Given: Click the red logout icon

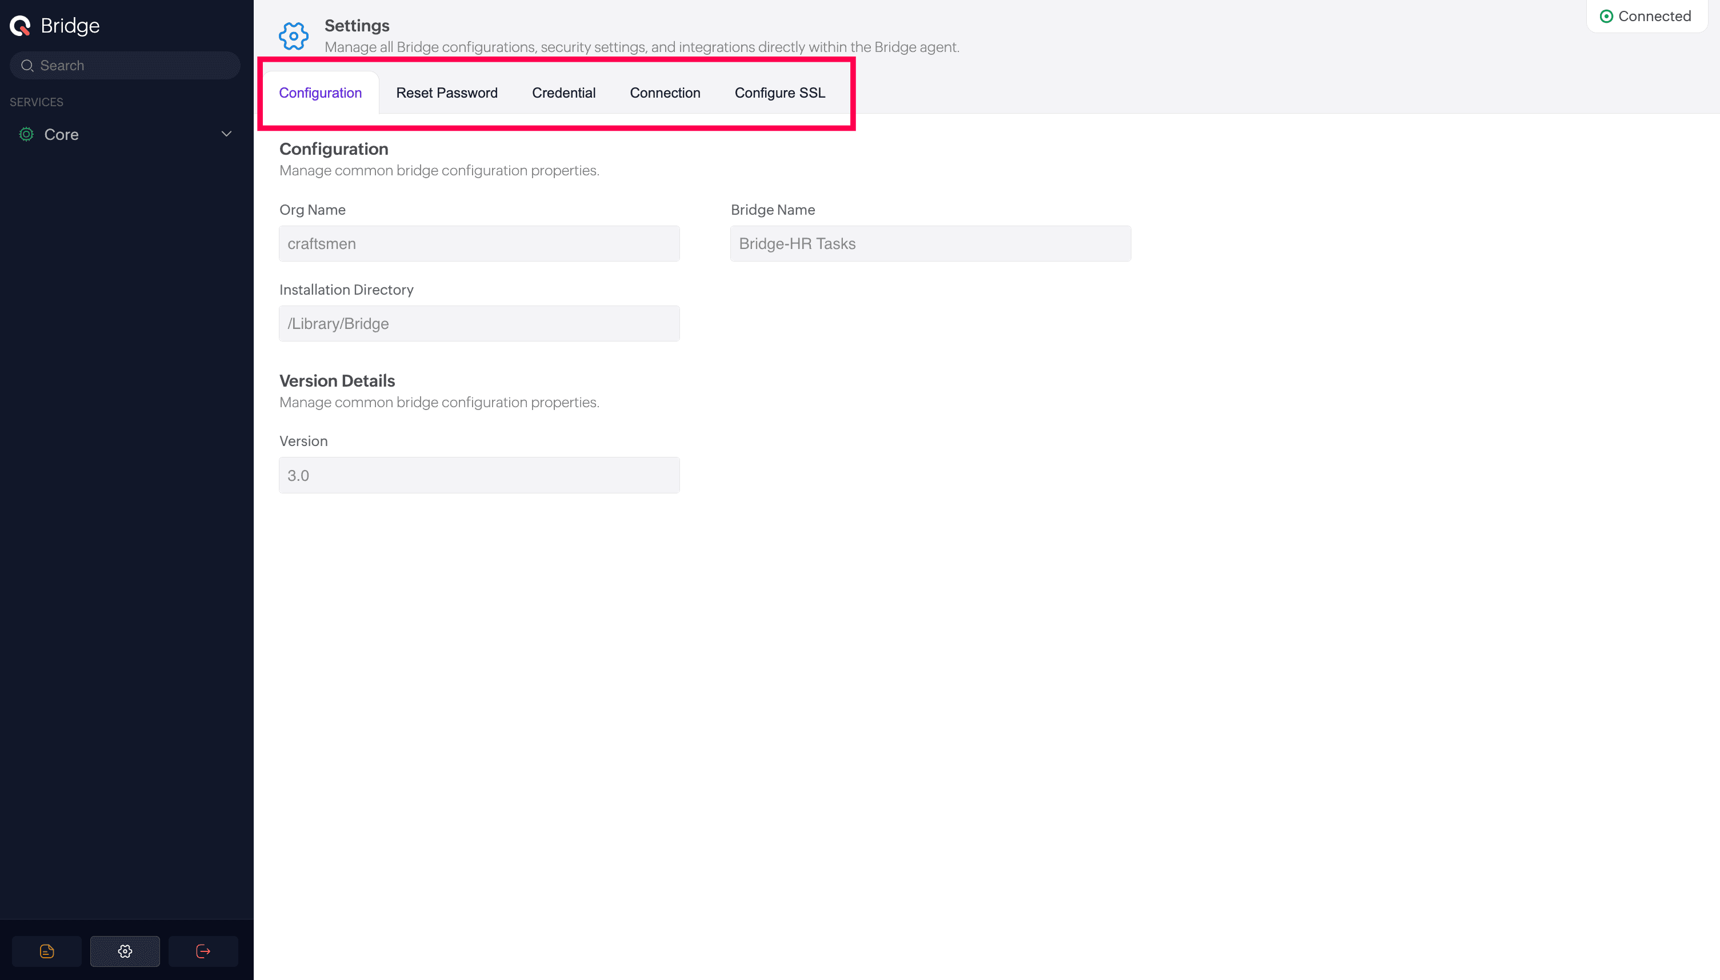Looking at the screenshot, I should [x=203, y=951].
